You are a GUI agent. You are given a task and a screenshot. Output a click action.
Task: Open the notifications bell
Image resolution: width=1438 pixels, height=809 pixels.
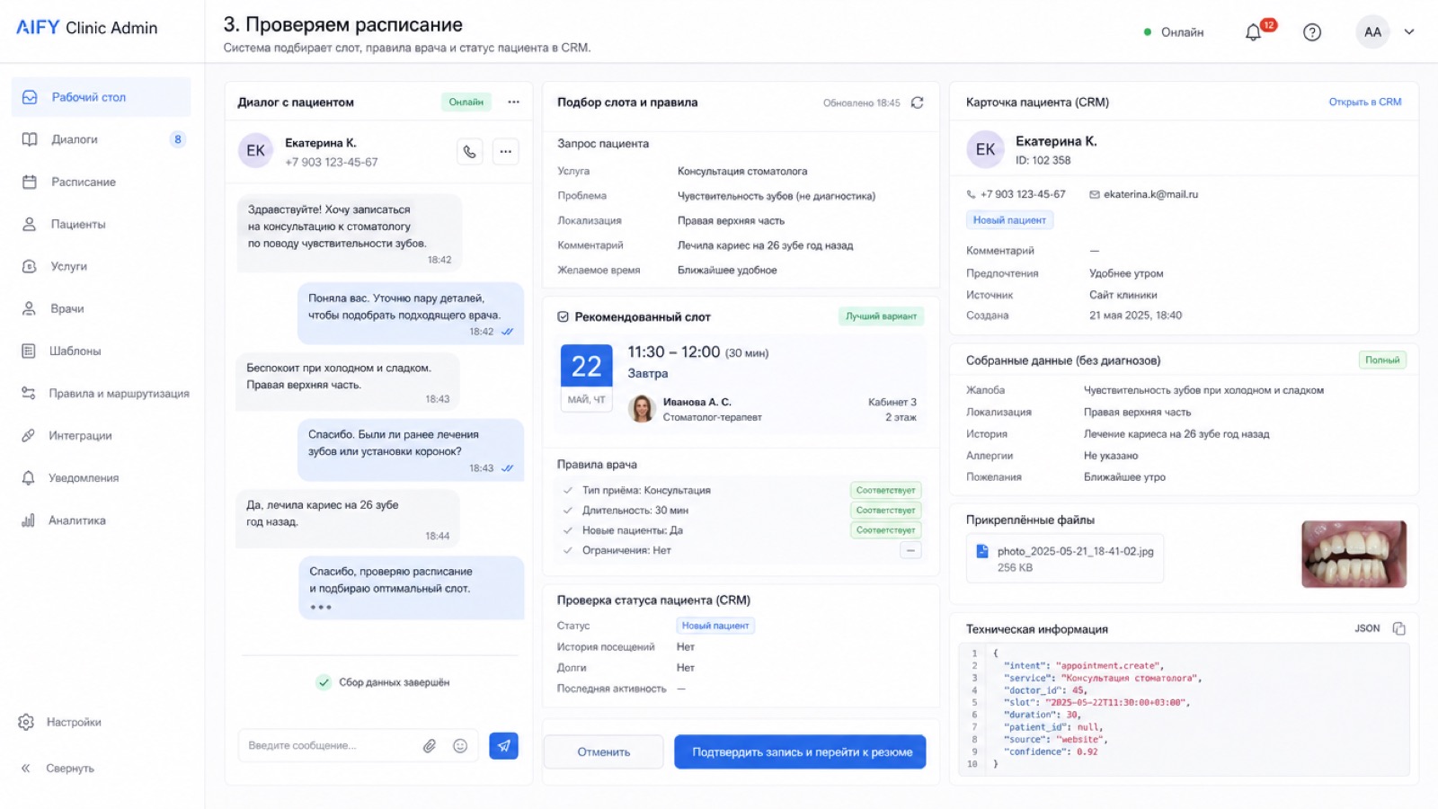(x=1253, y=32)
